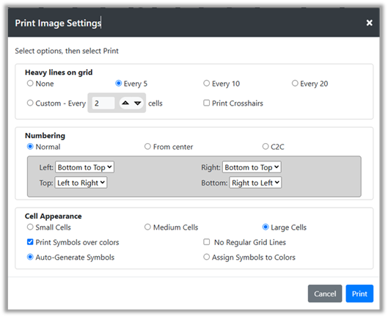This screenshot has height=317, width=388.
Task: Expand the Bottom numbering dropdown
Action: click(x=255, y=183)
